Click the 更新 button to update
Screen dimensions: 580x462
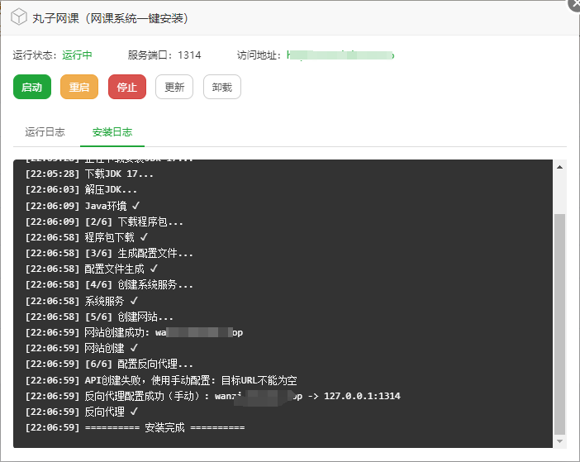click(x=174, y=87)
